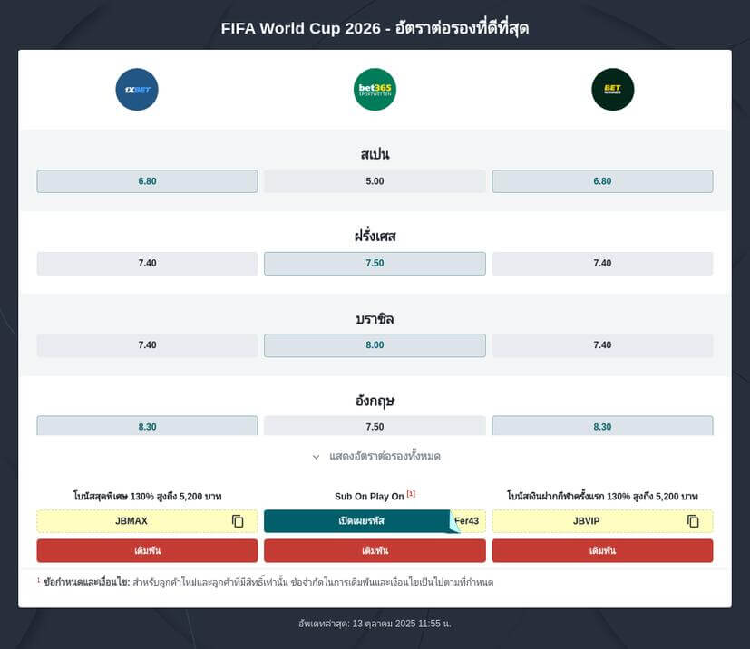750x649 pixels.
Task: Click the bet365 bookmaker logo
Action: 375,90
